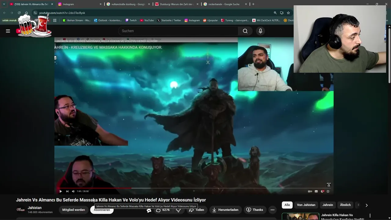Open zoom indicator in address bar
391x220 pixels.
coord(275,13)
